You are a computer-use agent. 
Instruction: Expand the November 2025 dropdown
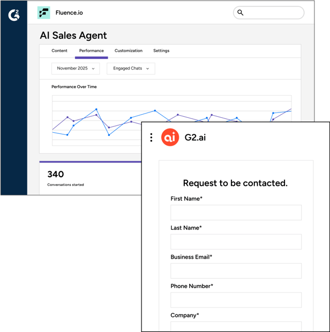pos(76,69)
